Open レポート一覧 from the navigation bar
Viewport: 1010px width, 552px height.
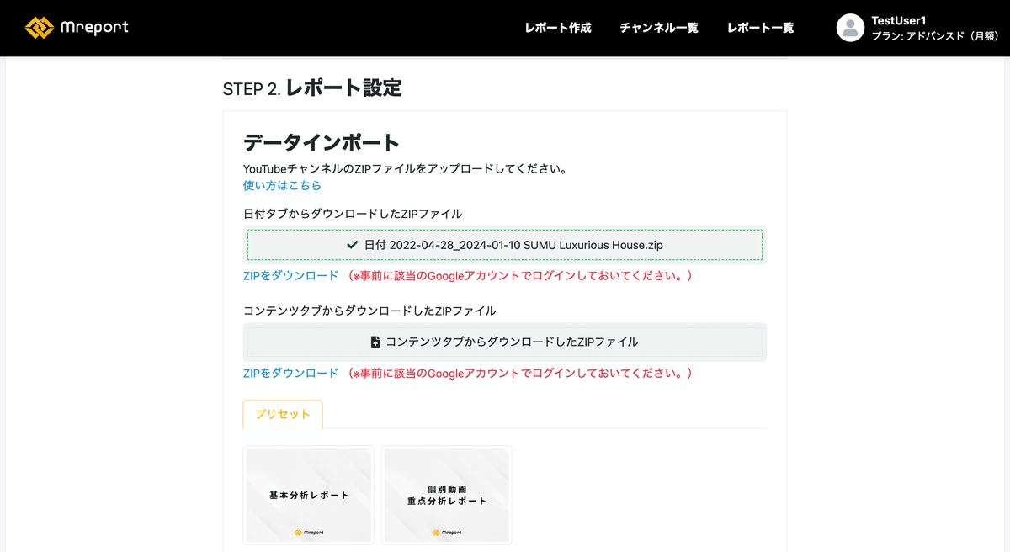point(761,28)
